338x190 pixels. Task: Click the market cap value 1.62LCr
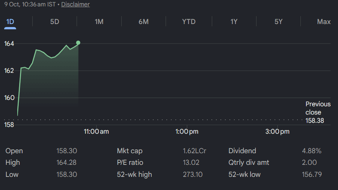[195, 151]
